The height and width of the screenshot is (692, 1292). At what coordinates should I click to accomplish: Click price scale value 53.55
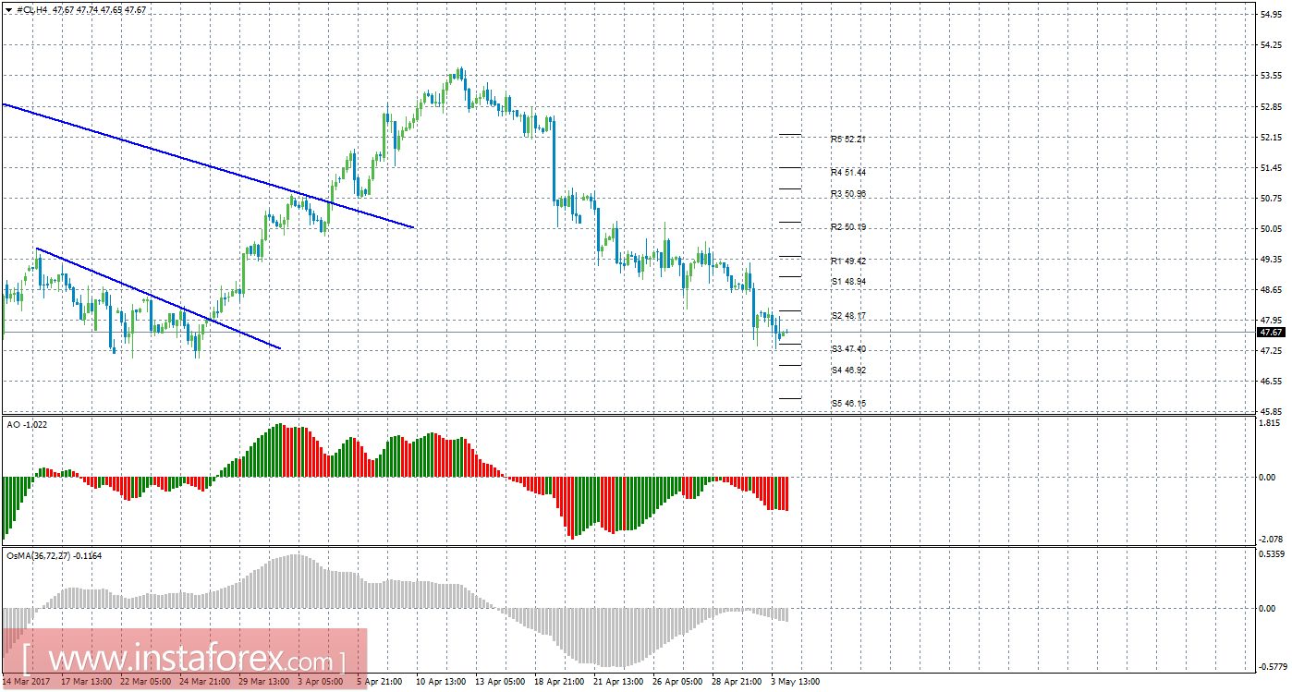pyautogui.click(x=1272, y=76)
